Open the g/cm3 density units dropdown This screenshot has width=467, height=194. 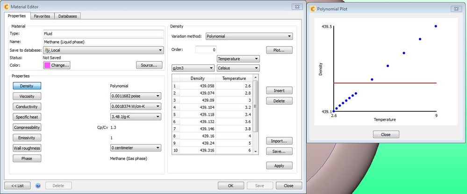[x=193, y=68]
